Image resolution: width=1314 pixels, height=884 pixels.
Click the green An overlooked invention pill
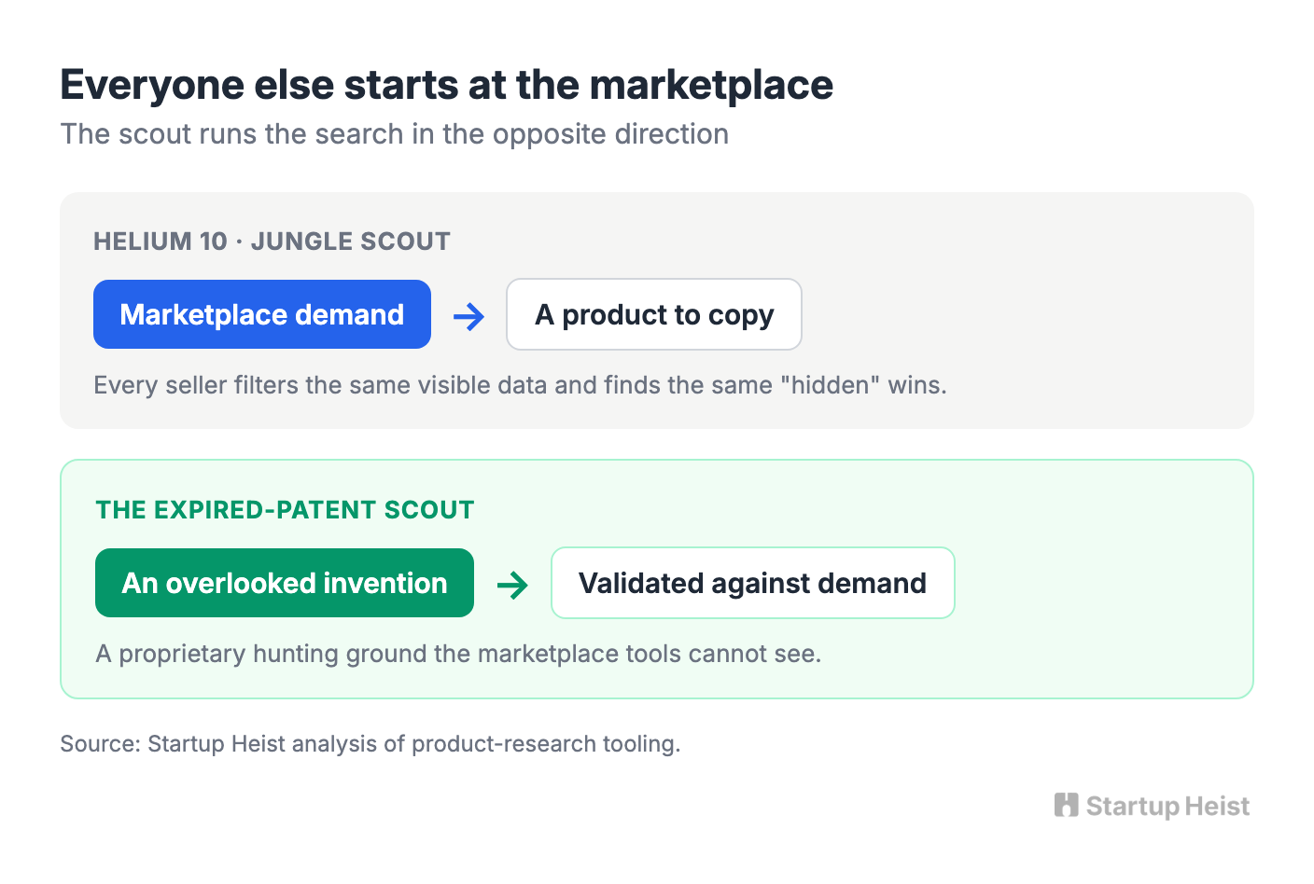point(285,583)
